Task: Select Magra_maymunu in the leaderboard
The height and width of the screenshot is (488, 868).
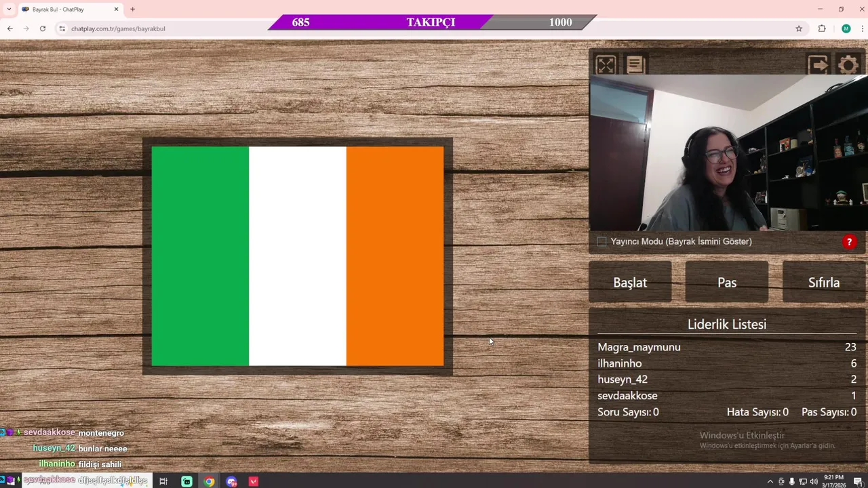Action: click(x=639, y=347)
